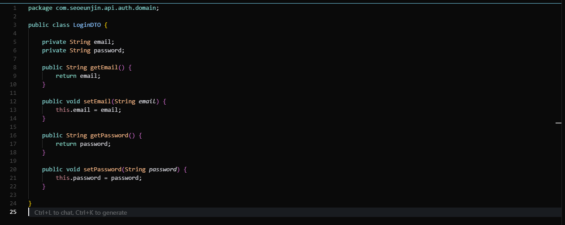
Task: Click the getEmail method name
Action: (104, 68)
